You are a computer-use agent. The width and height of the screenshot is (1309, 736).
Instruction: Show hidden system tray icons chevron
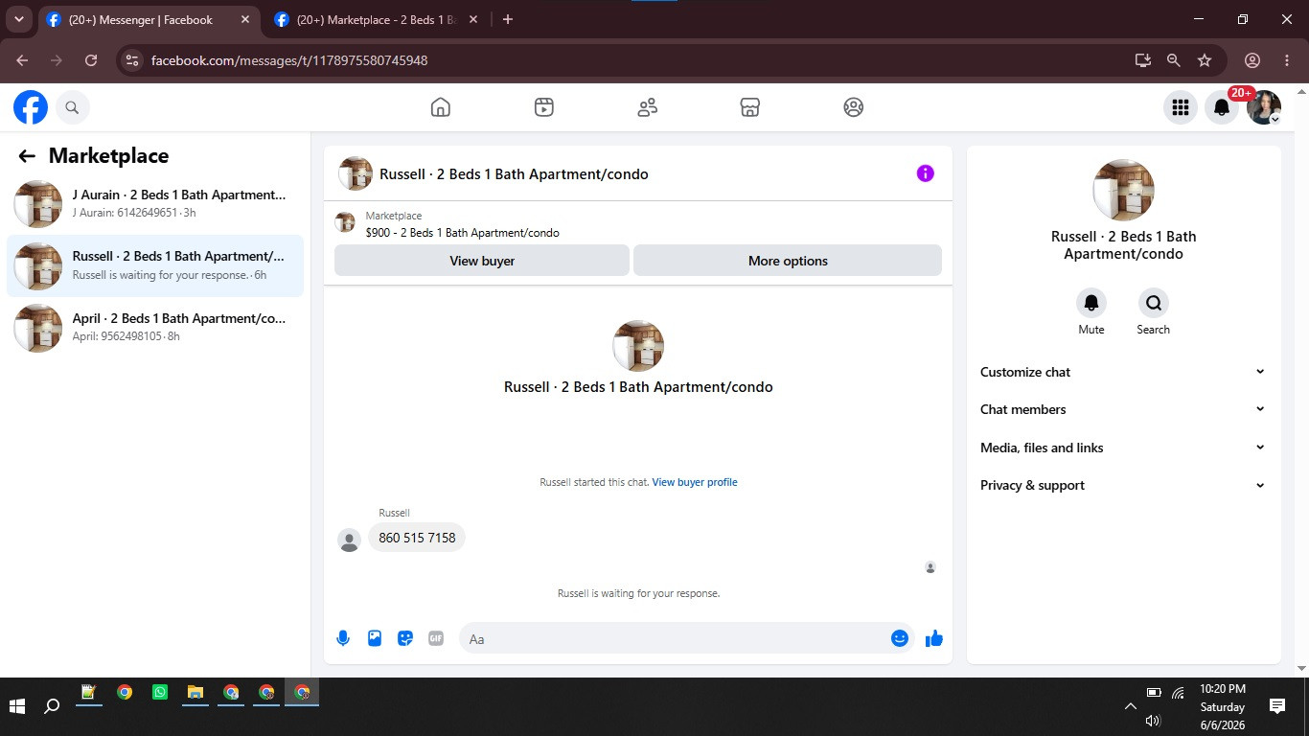(1130, 706)
